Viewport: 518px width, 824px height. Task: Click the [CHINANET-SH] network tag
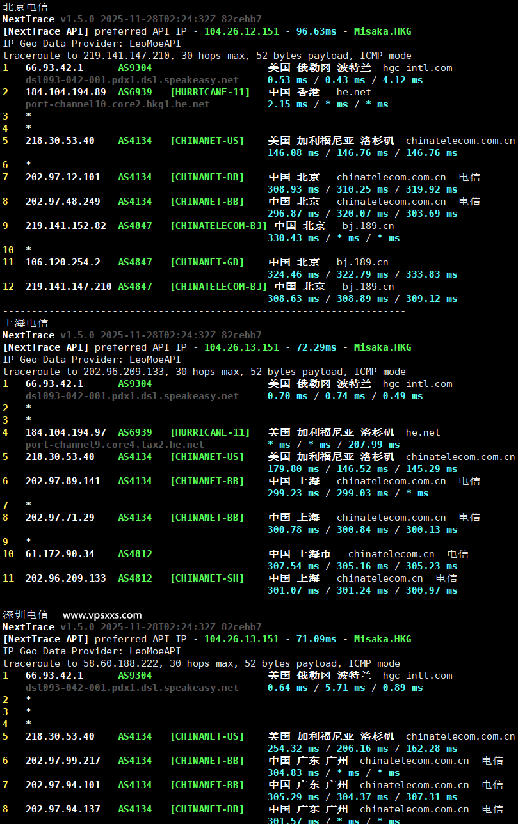tap(207, 578)
